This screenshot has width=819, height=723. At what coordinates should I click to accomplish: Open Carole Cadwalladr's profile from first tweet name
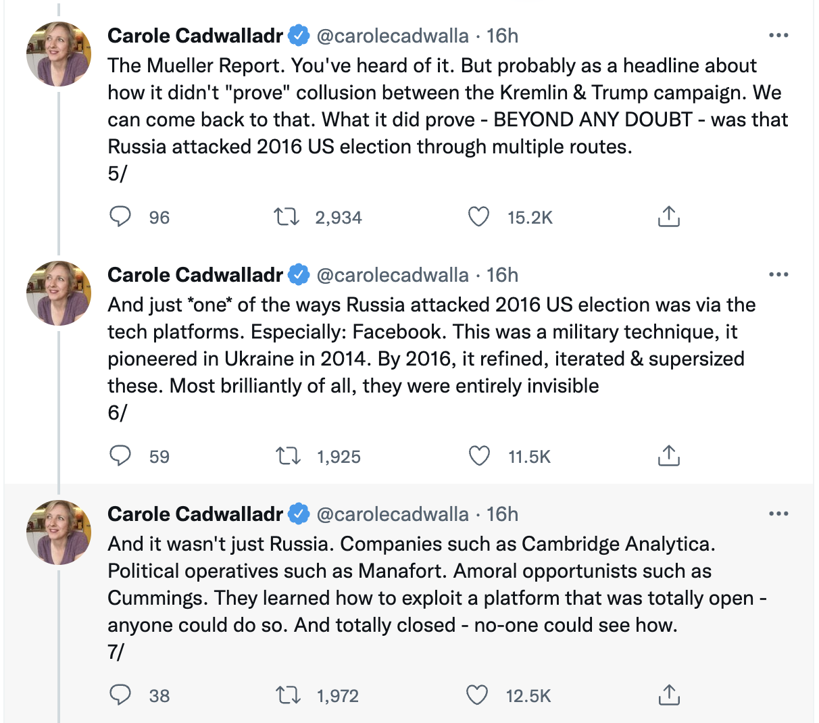pyautogui.click(x=195, y=36)
